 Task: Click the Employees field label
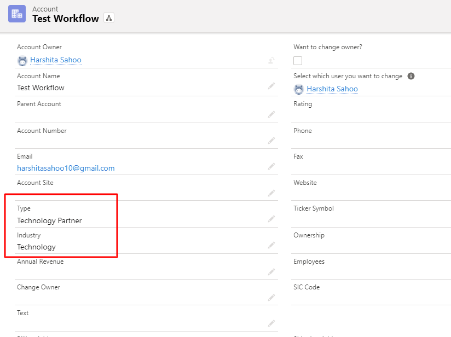309,262
